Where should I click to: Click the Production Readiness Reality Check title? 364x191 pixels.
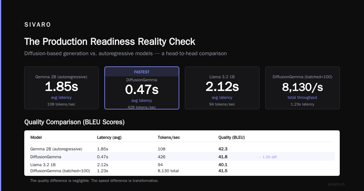tap(110, 42)
